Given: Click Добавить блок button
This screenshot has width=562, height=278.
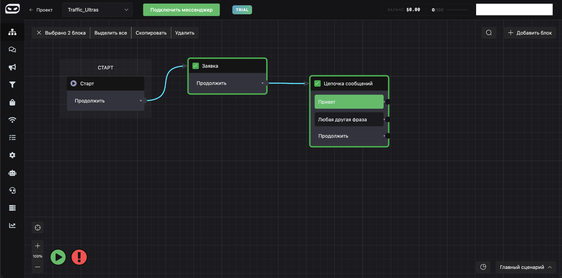Looking at the screenshot, I should coord(530,33).
